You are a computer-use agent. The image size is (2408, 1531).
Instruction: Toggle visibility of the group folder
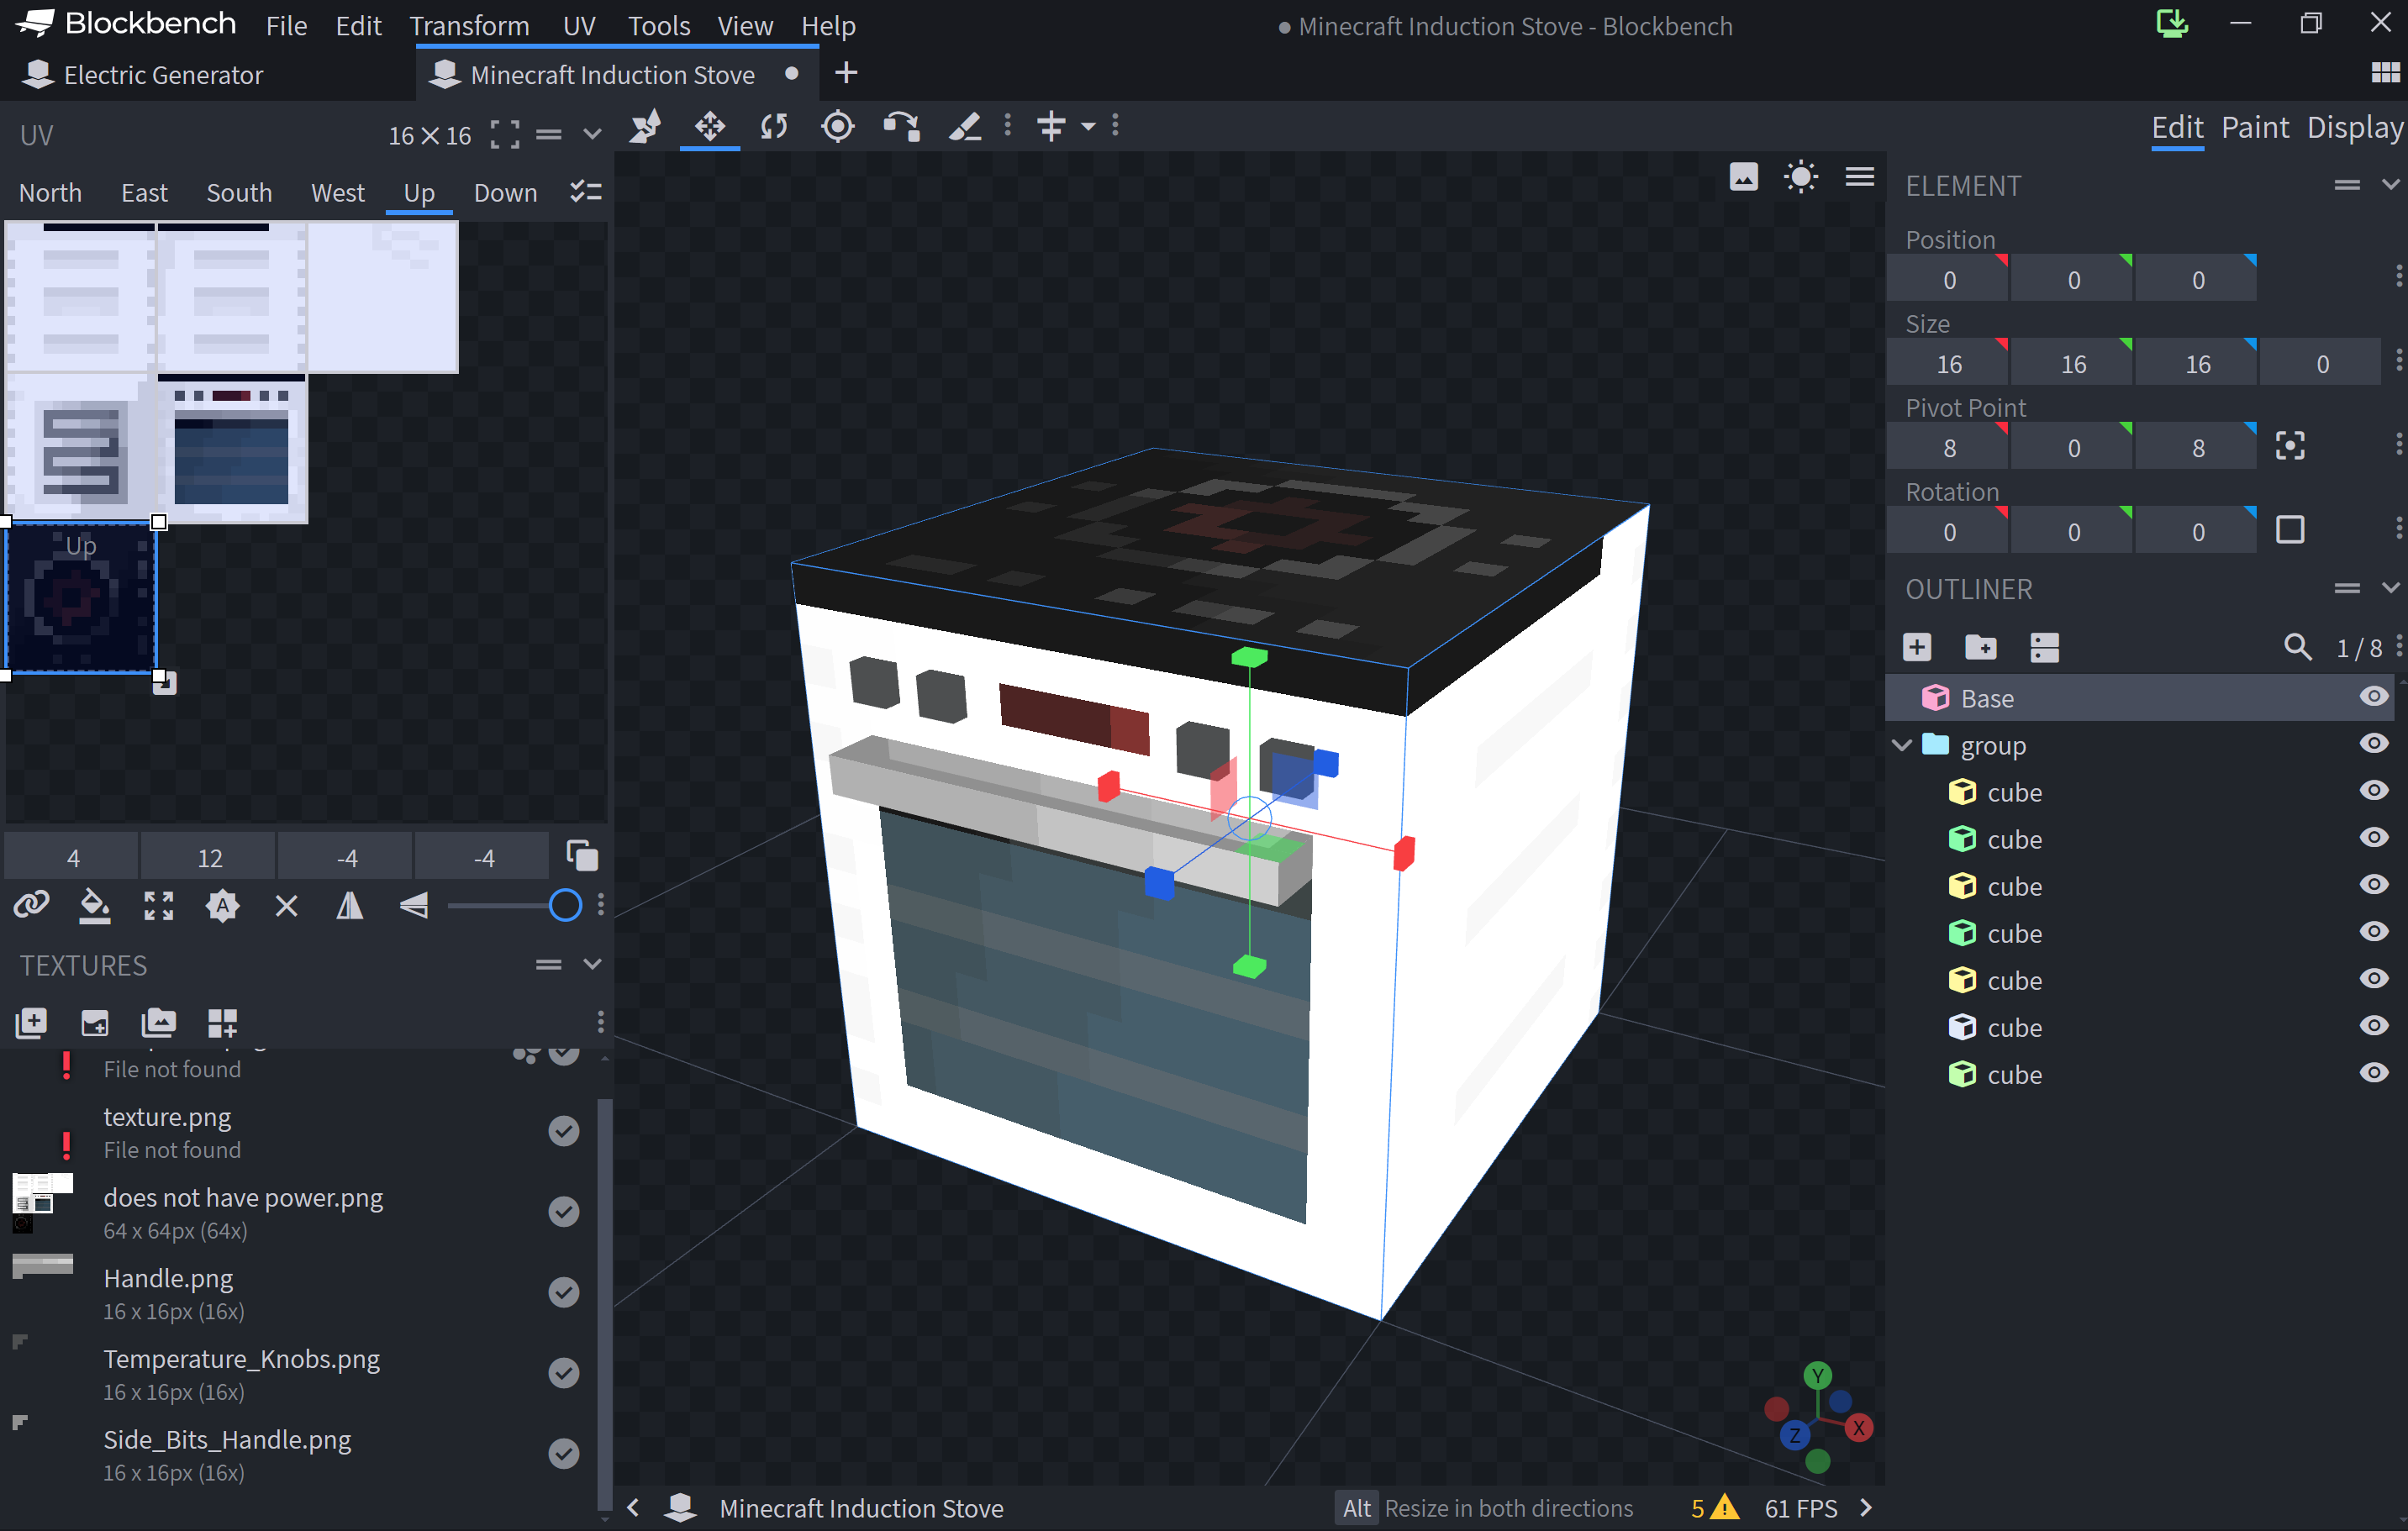[2374, 743]
